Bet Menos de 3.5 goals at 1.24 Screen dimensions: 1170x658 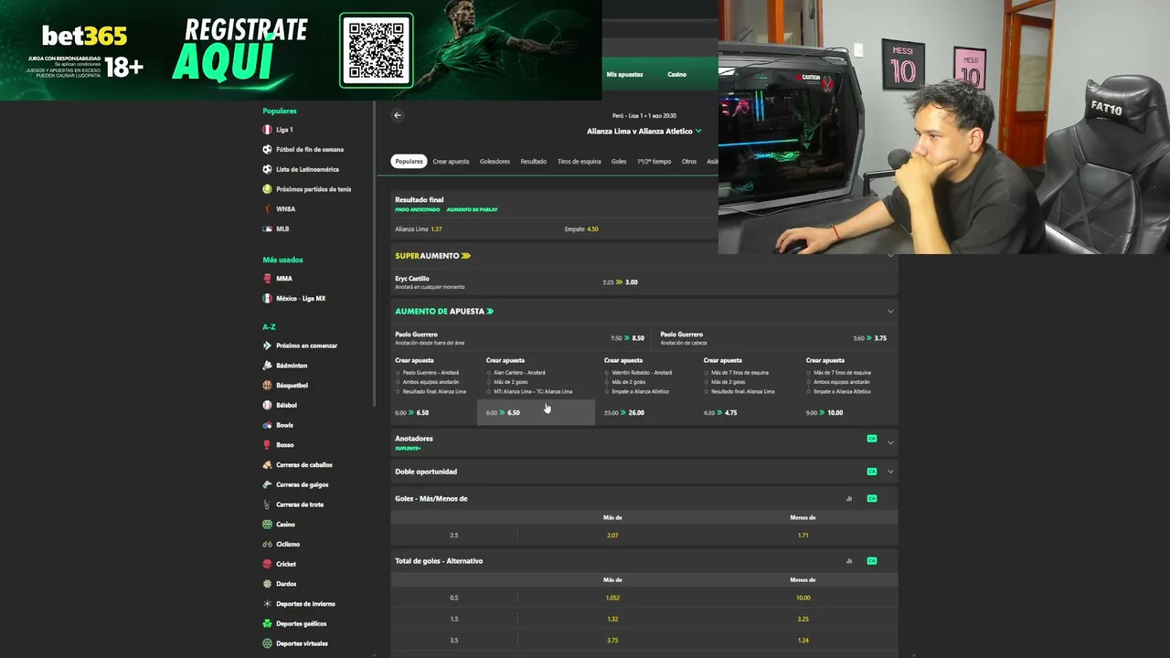(x=803, y=640)
